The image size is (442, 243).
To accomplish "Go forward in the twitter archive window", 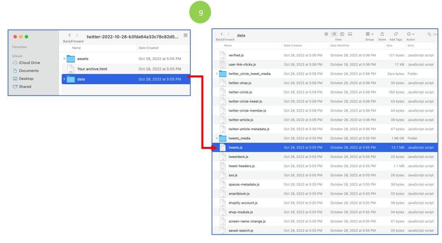I will pos(77,35).
